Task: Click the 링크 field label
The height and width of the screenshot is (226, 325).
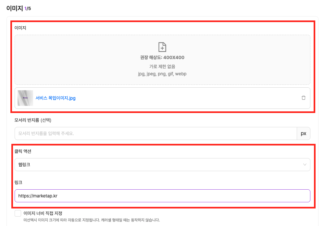Action: pos(18,182)
